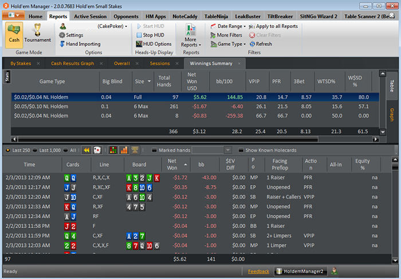Open the Game Type dropdown
The image size is (401, 279).
point(228,44)
